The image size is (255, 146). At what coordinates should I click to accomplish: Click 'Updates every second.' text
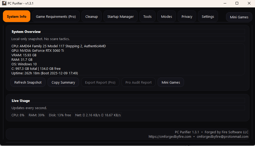point(29,108)
